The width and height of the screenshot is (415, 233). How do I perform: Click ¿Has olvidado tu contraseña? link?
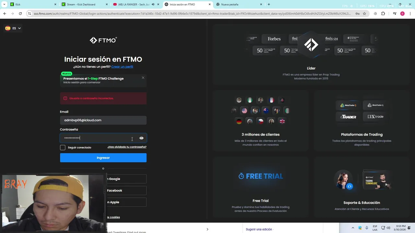[127, 147]
